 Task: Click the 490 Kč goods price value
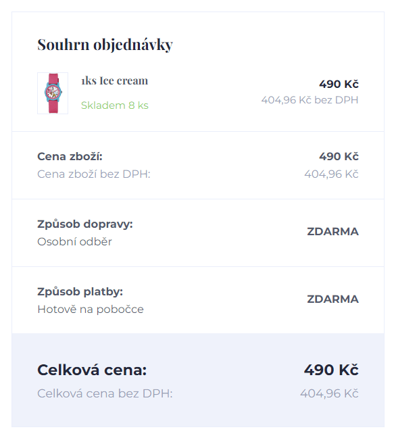click(x=339, y=156)
